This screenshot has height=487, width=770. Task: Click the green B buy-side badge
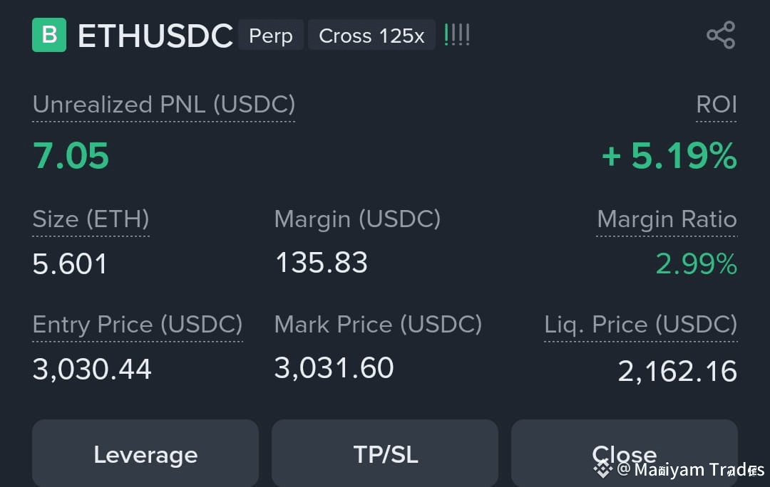point(49,35)
